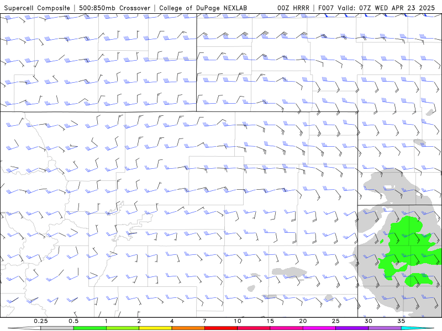Image resolution: width=442 pixels, height=331 pixels.
Task: Select the lavender 30–35 color bar segment
Action: [x=385, y=328]
